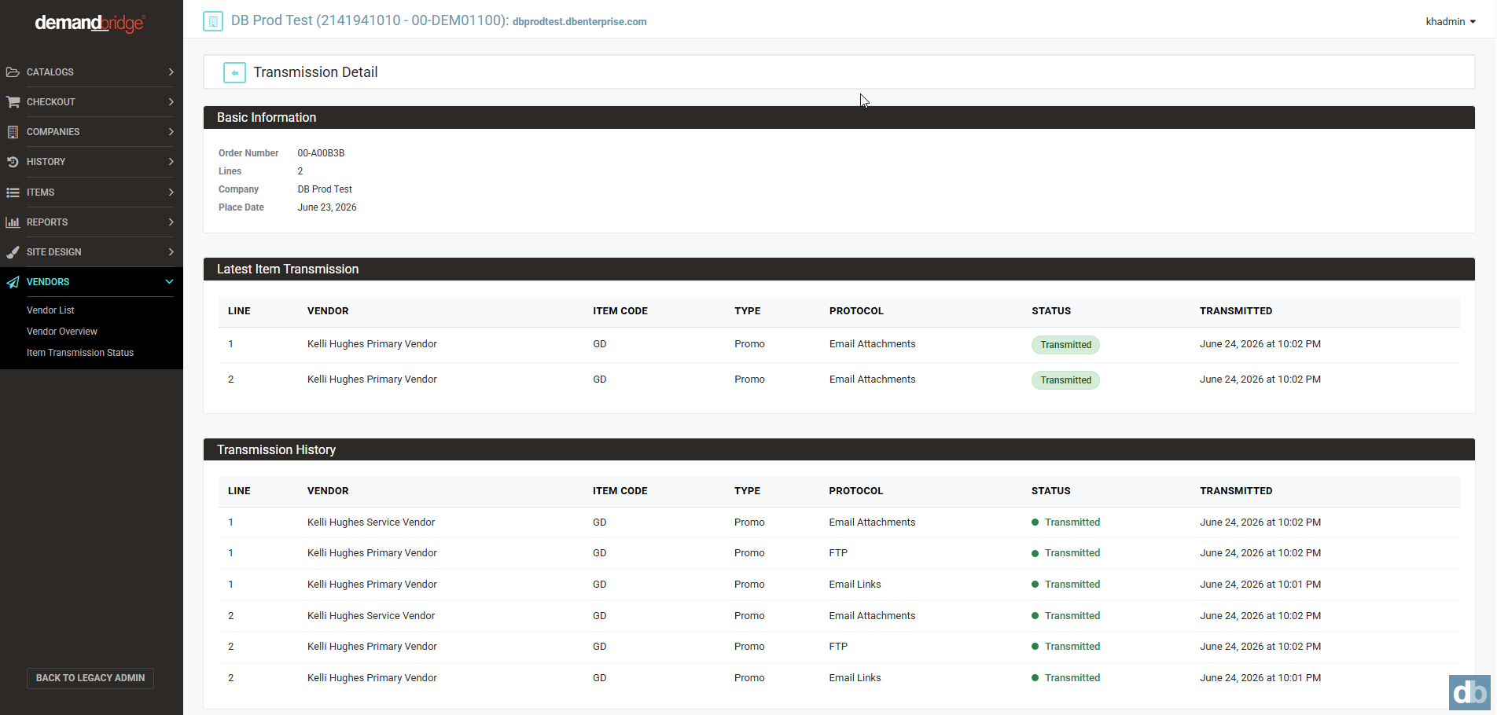The height and width of the screenshot is (715, 1497).
Task: Click the company building icon in header
Action: pos(213,21)
